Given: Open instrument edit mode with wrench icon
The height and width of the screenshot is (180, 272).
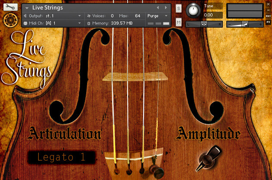Looking at the screenshot, I should (x=10, y=7).
